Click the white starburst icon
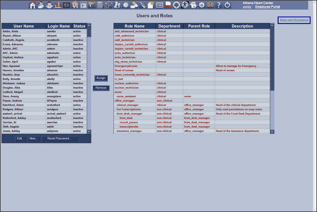Screen dimensions: 317x212 tap(125, 5)
